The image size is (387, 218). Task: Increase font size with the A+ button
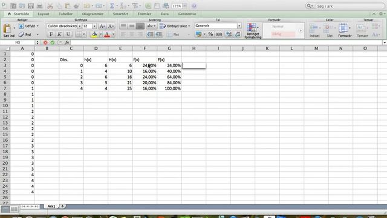pos(102,26)
